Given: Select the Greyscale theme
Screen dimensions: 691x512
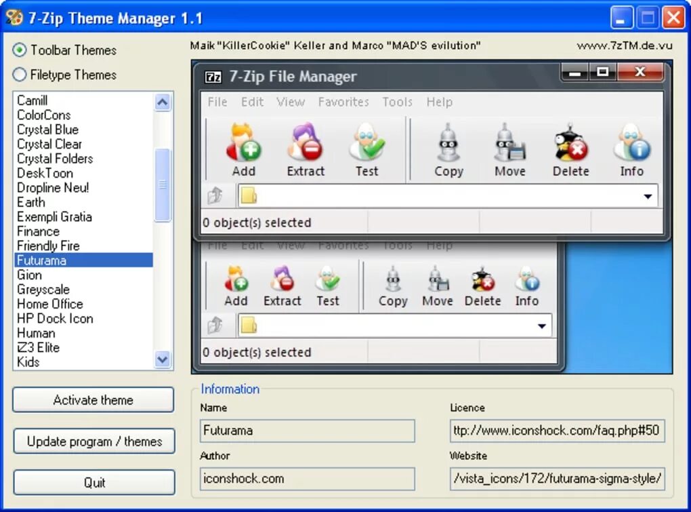Looking at the screenshot, I should (x=84, y=290).
